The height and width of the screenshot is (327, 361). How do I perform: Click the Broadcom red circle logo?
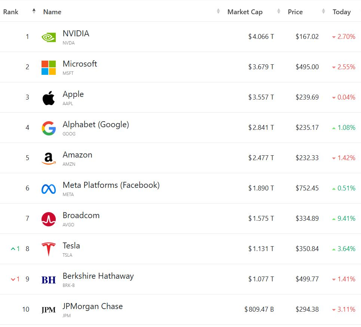tap(49, 219)
